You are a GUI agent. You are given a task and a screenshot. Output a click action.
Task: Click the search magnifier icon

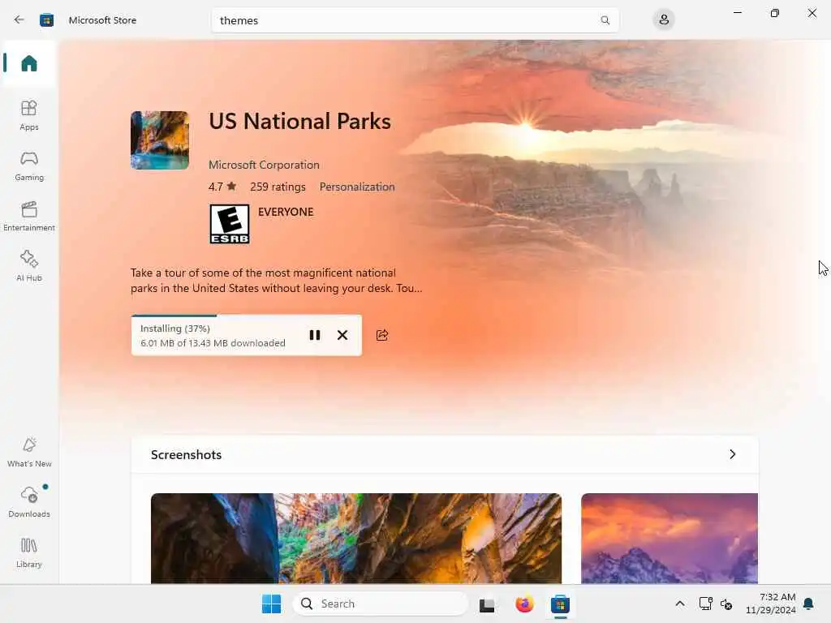(x=605, y=20)
